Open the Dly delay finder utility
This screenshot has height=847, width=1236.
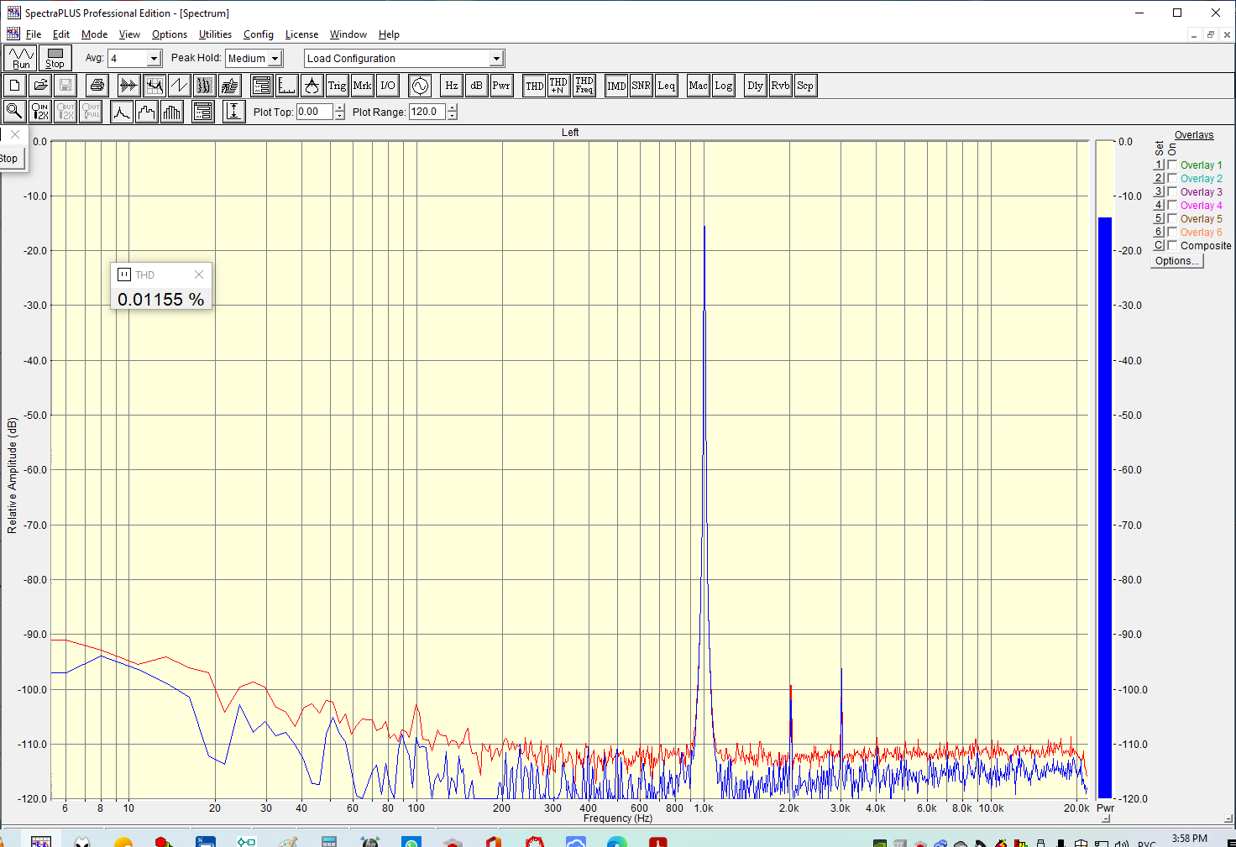(x=756, y=86)
